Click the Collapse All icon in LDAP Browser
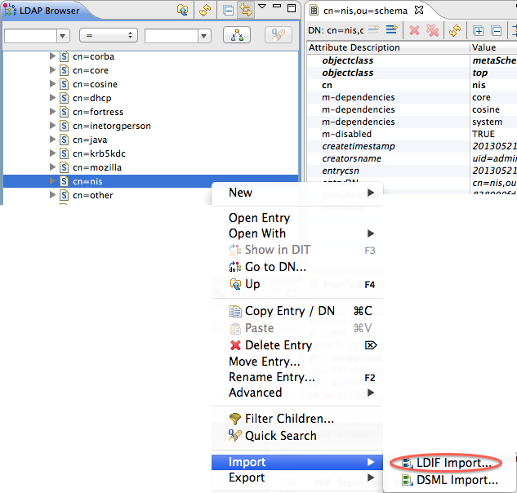The height and width of the screenshot is (493, 517). click(228, 11)
